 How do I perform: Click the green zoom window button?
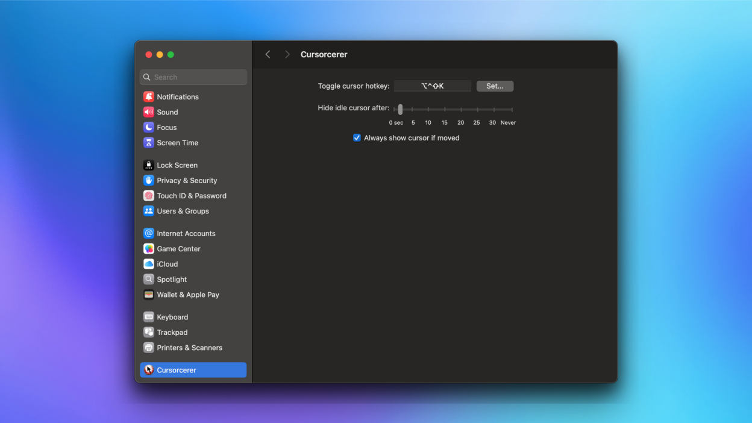(x=171, y=55)
